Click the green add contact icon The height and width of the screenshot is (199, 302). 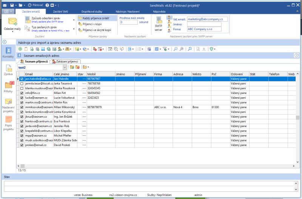20,49
